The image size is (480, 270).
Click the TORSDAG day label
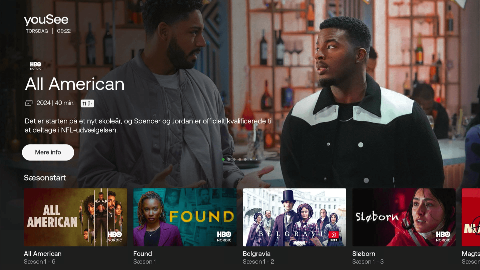click(x=37, y=31)
